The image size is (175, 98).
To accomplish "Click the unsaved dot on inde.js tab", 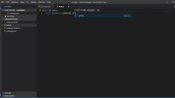I will coord(68,7).
